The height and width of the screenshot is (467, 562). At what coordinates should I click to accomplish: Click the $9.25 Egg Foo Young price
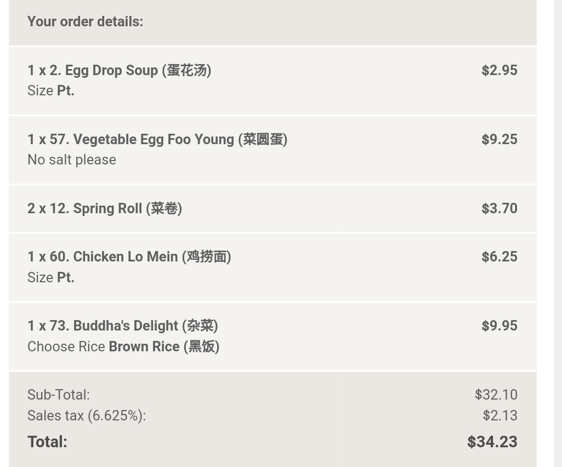coord(499,139)
